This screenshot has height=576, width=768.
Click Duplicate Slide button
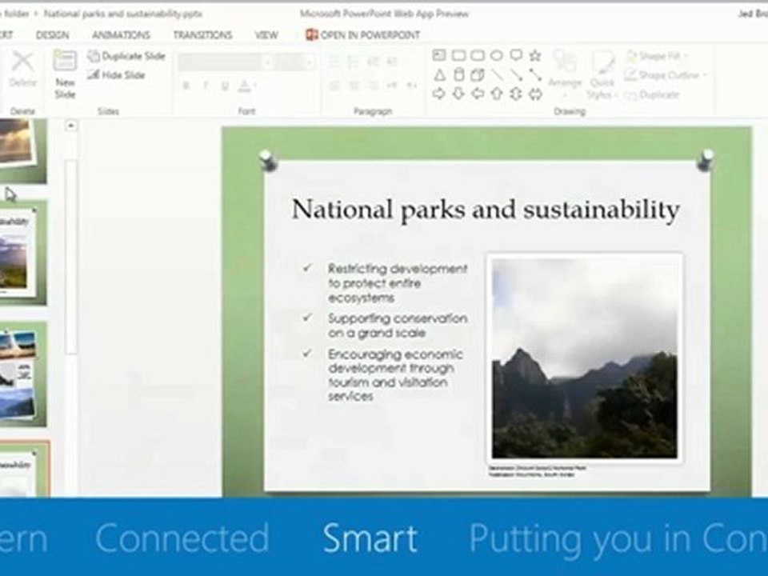pyautogui.click(x=127, y=56)
